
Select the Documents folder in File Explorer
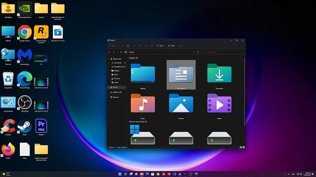point(181,75)
